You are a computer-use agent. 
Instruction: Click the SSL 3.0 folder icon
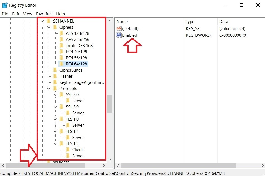(x=62, y=107)
